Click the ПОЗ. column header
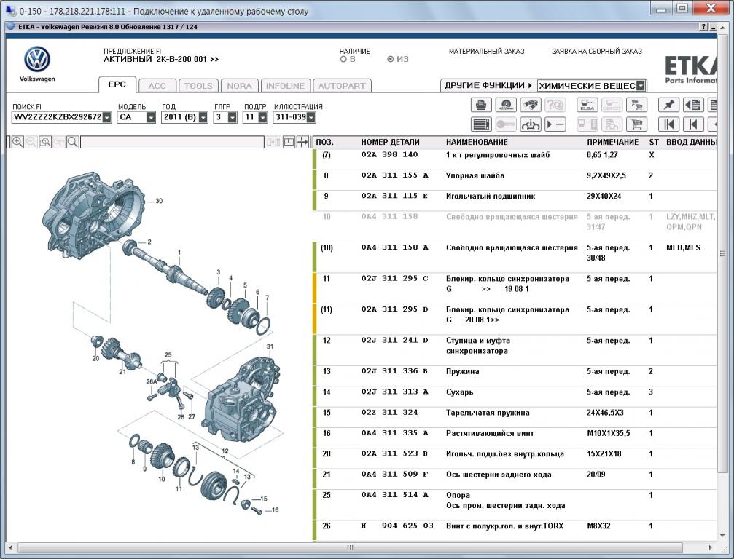 pos(325,142)
